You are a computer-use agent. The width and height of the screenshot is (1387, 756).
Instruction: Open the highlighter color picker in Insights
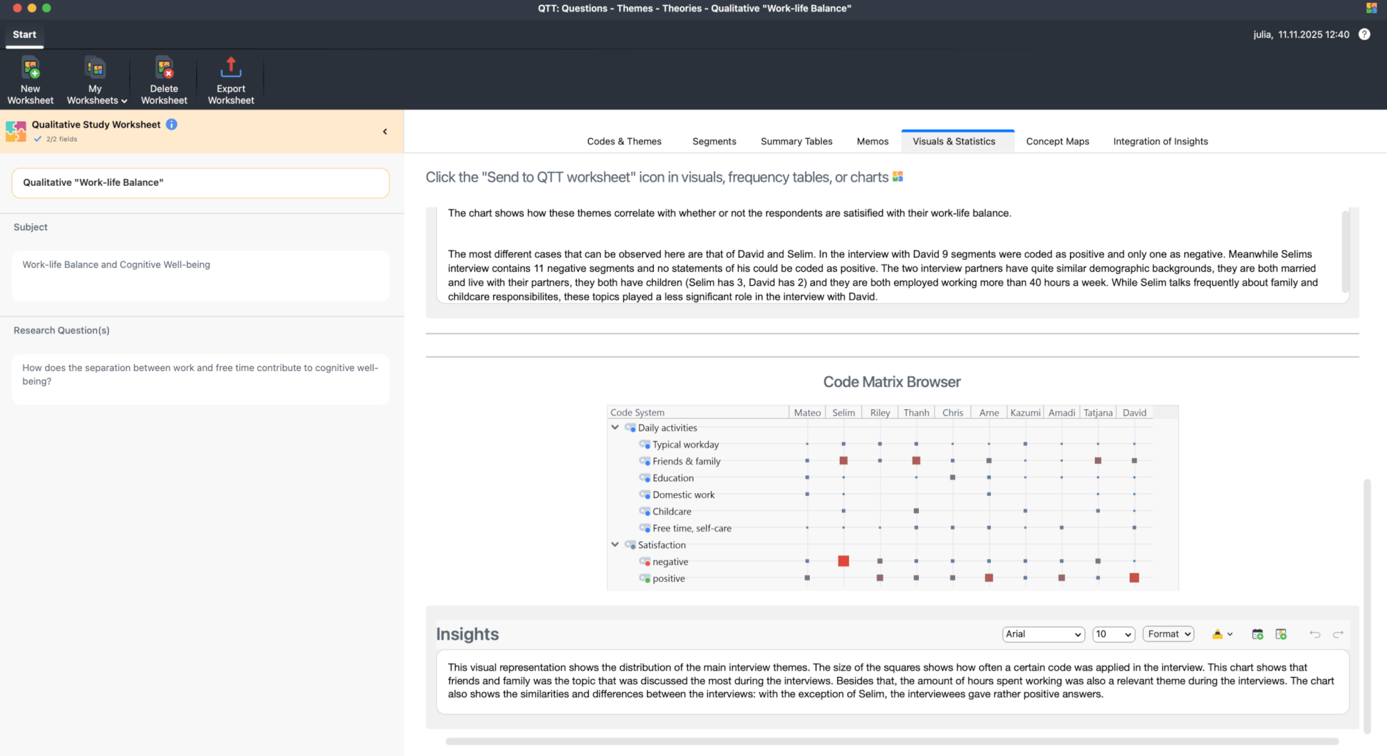1217,634
